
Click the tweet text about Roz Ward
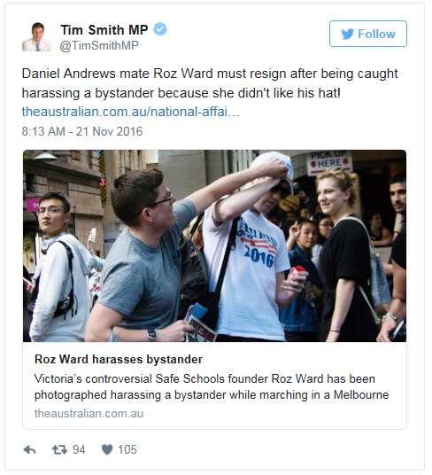210,83
